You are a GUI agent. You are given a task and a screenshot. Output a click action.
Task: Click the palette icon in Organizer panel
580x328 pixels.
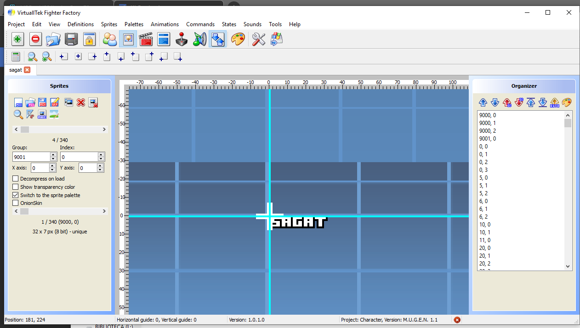pos(567,102)
